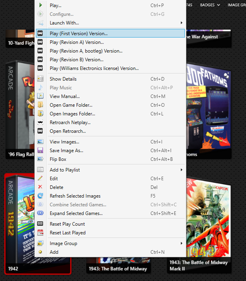The height and width of the screenshot is (281, 246).
Task: Click the green Play arrow icon
Action: click(x=40, y=5)
